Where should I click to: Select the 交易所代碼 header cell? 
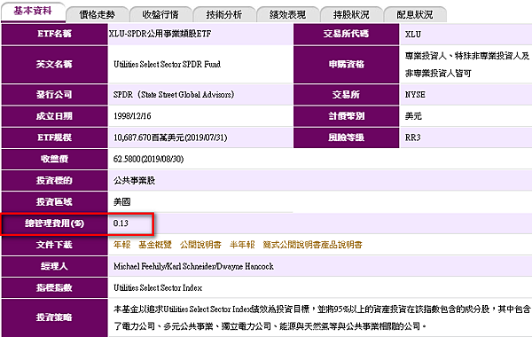(347, 34)
